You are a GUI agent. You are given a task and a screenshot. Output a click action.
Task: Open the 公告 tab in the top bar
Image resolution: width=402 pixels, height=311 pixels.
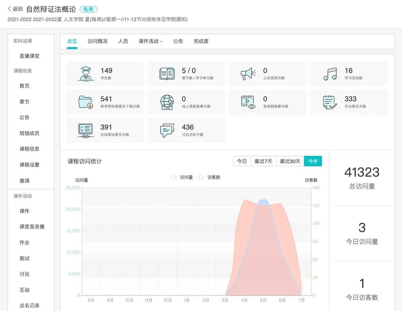click(x=178, y=41)
